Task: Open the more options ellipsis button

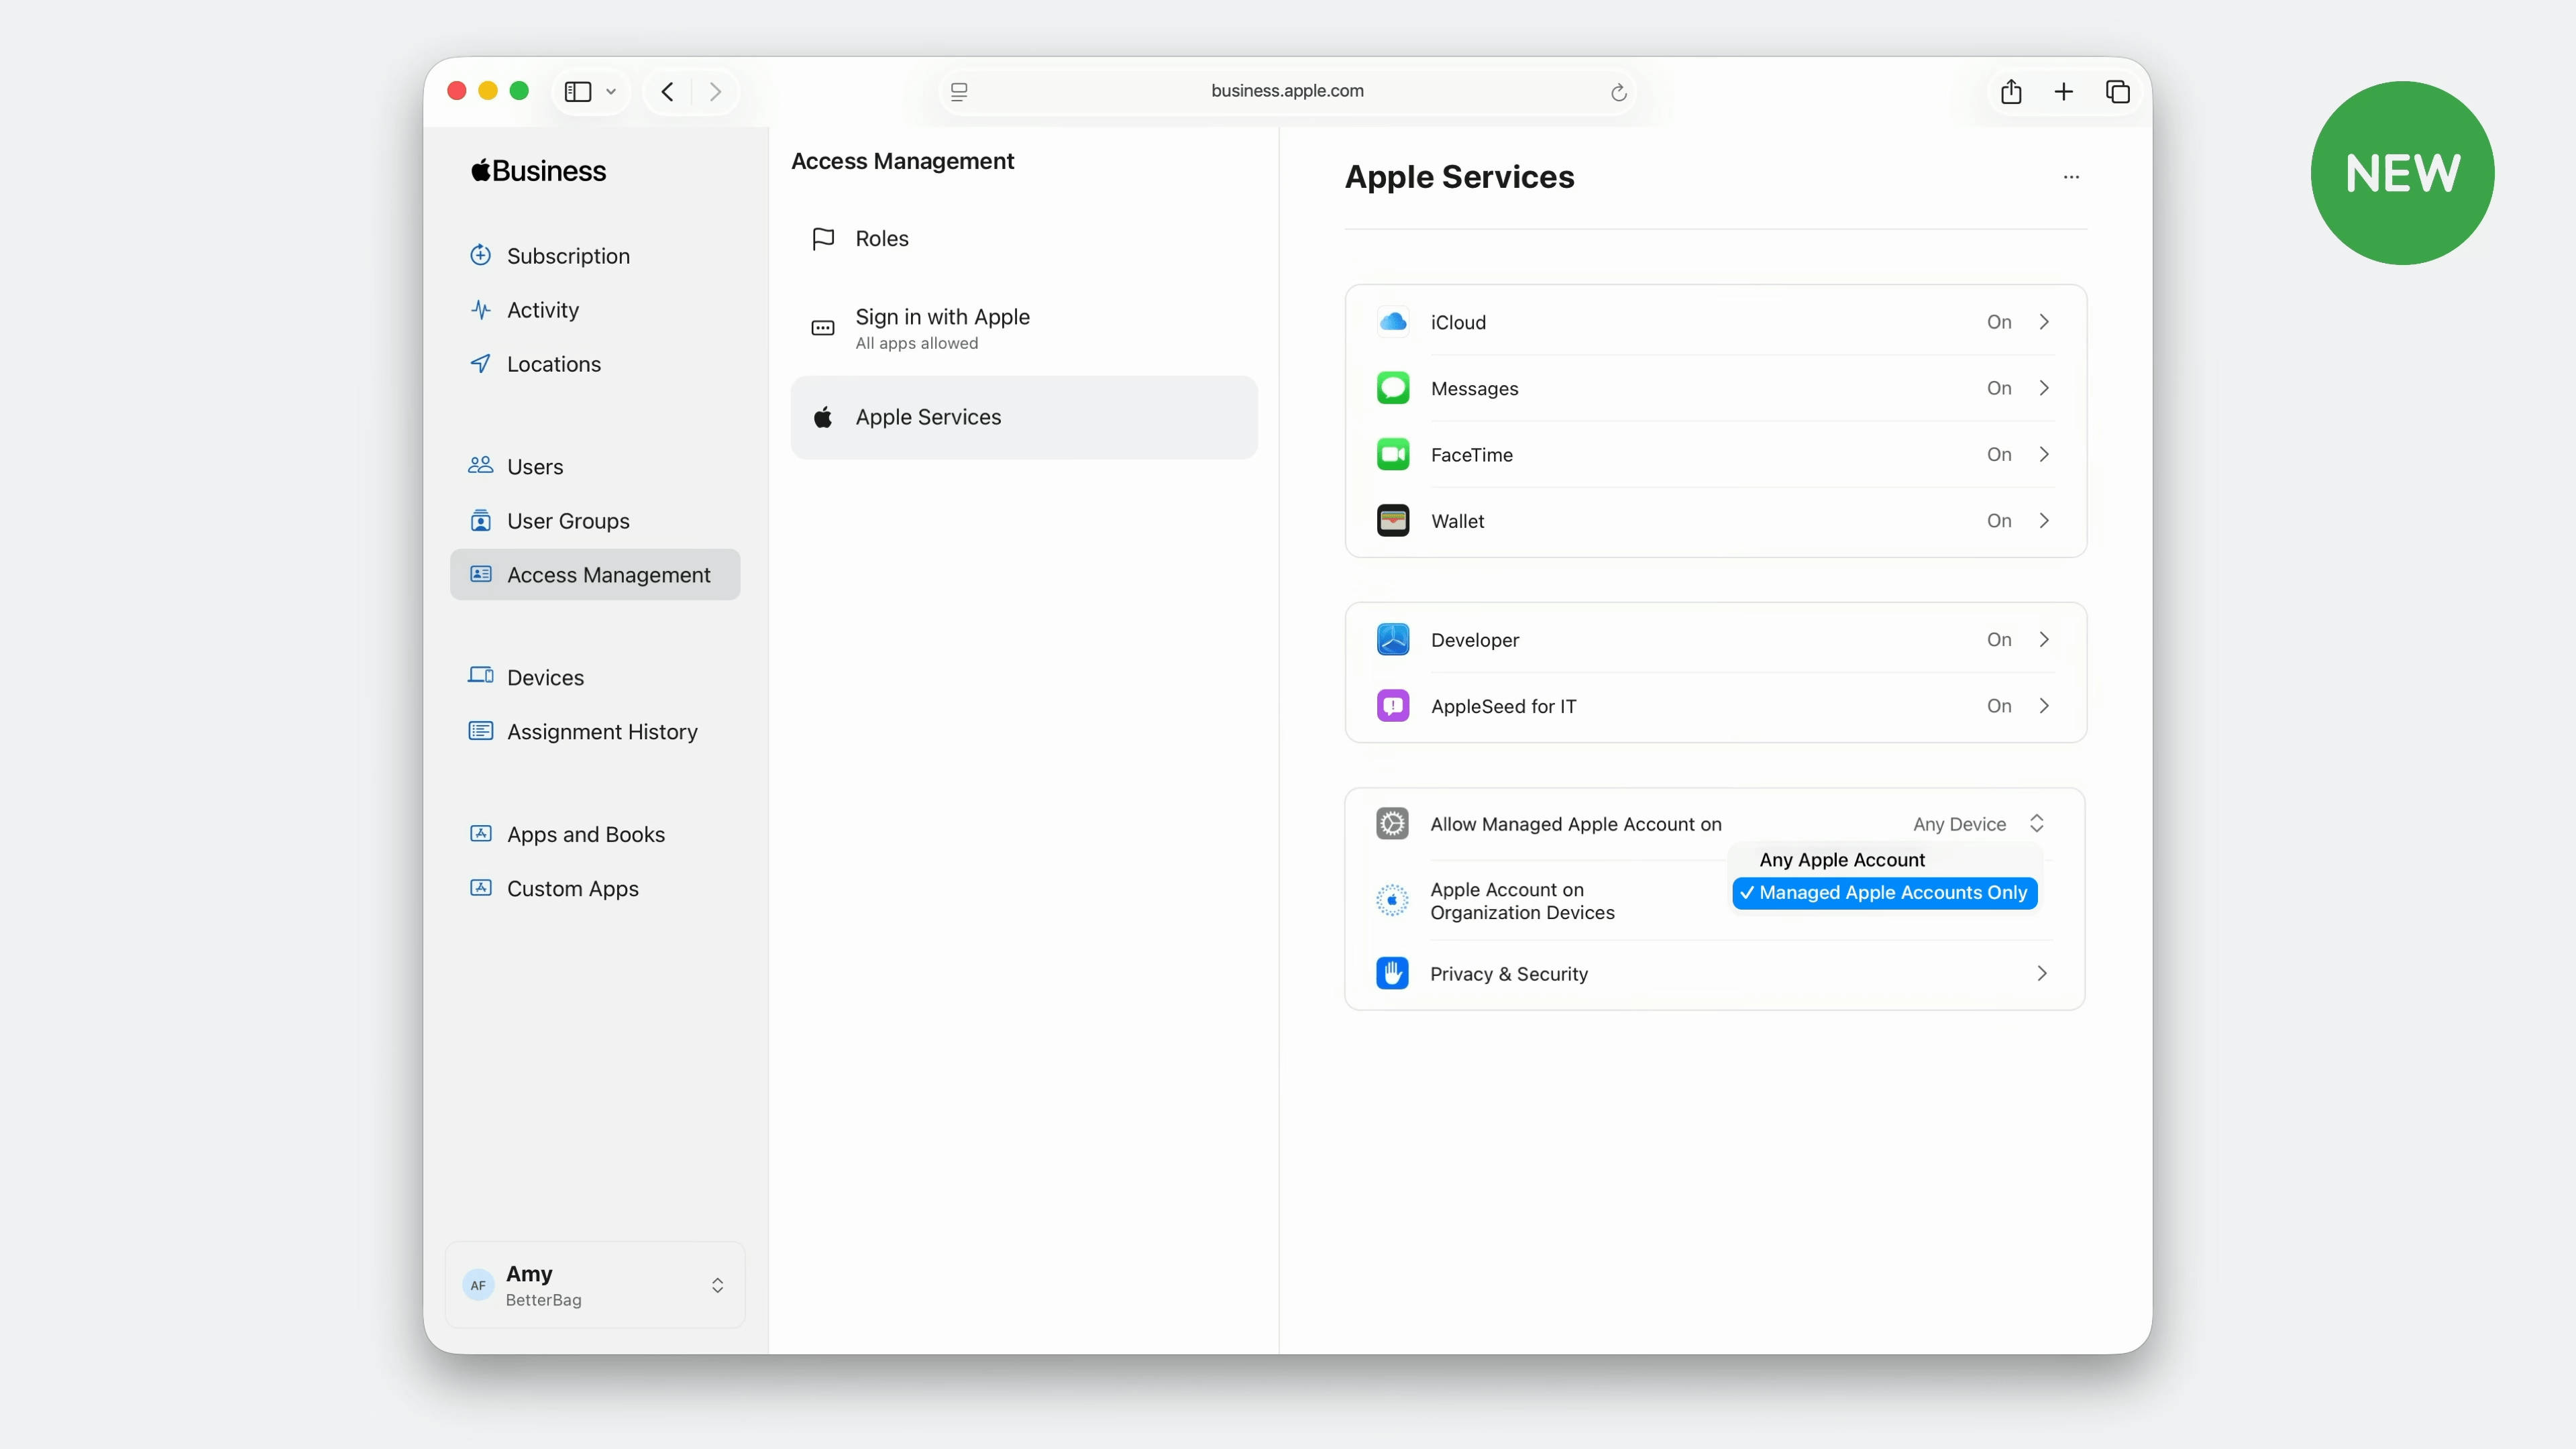Action: point(2071,177)
